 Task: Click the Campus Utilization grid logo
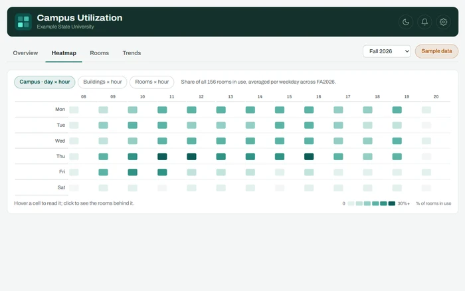click(23, 22)
